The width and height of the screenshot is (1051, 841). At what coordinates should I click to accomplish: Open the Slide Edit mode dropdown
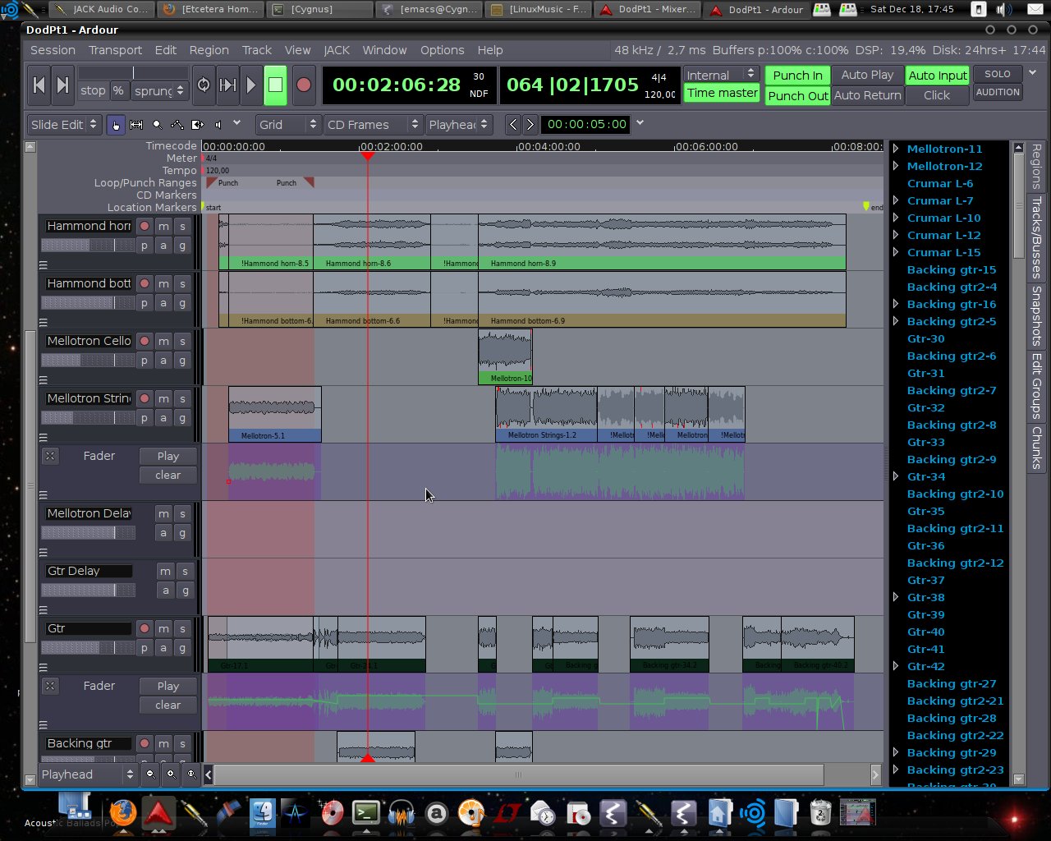point(64,125)
